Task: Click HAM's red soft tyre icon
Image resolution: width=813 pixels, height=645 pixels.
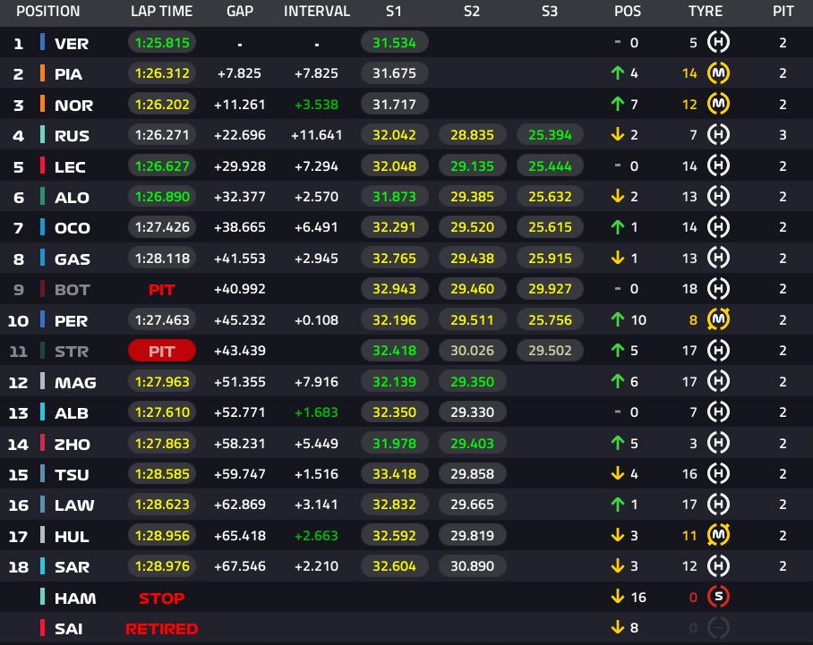Action: point(718,597)
